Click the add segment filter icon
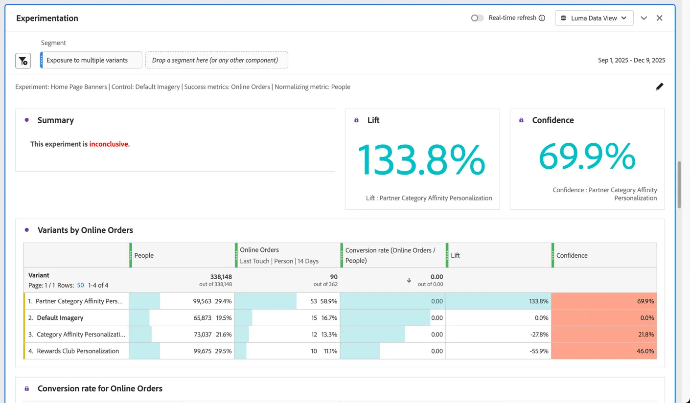690x403 pixels. pos(23,61)
